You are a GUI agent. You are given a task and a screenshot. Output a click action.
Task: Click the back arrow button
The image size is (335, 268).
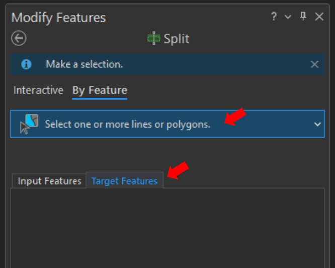[19, 38]
